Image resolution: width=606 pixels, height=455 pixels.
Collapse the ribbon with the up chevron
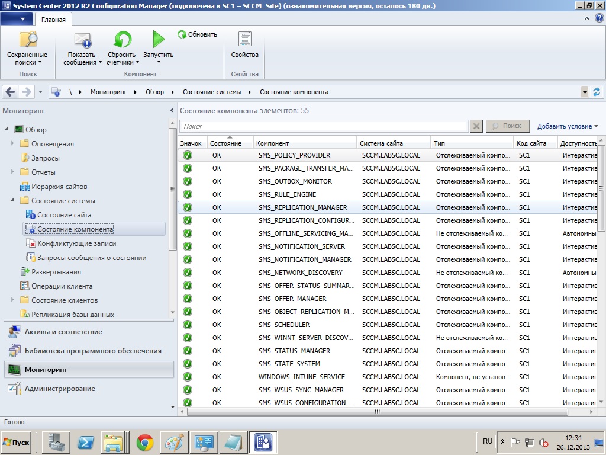tap(586, 18)
